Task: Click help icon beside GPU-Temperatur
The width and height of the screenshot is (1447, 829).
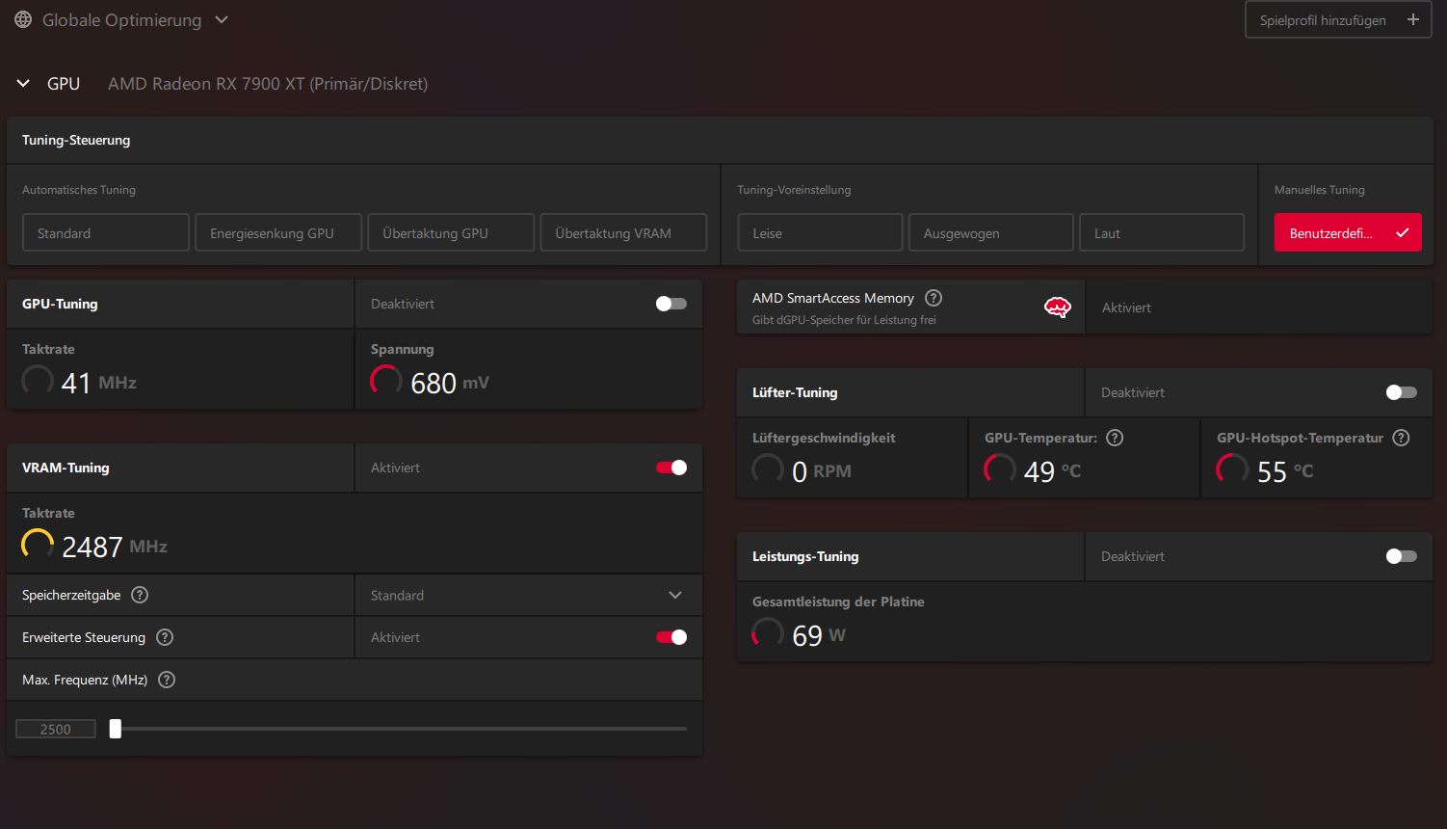Action: 1115,438
